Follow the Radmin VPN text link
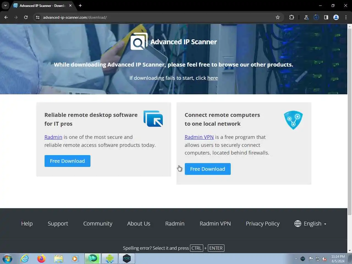The image size is (352, 264). tap(199, 137)
